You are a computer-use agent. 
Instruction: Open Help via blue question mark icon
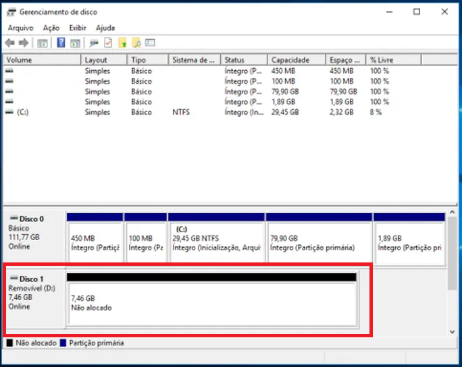pos(61,43)
